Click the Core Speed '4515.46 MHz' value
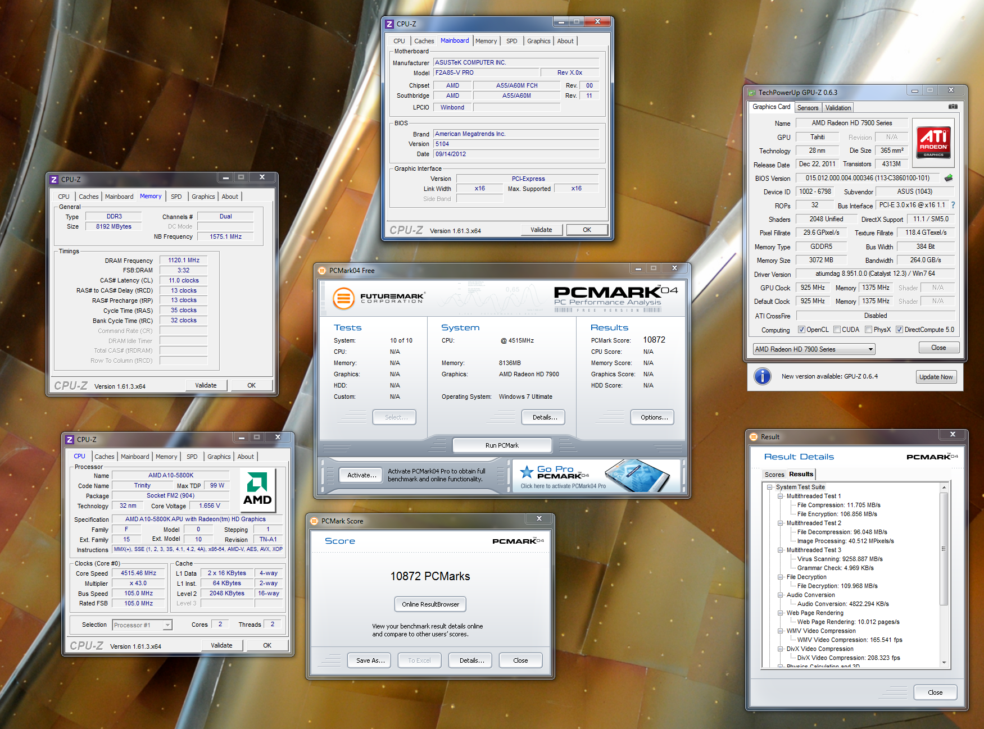 [x=139, y=573]
